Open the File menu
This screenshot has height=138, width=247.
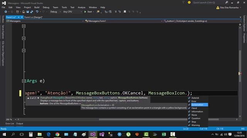pos(3,7)
